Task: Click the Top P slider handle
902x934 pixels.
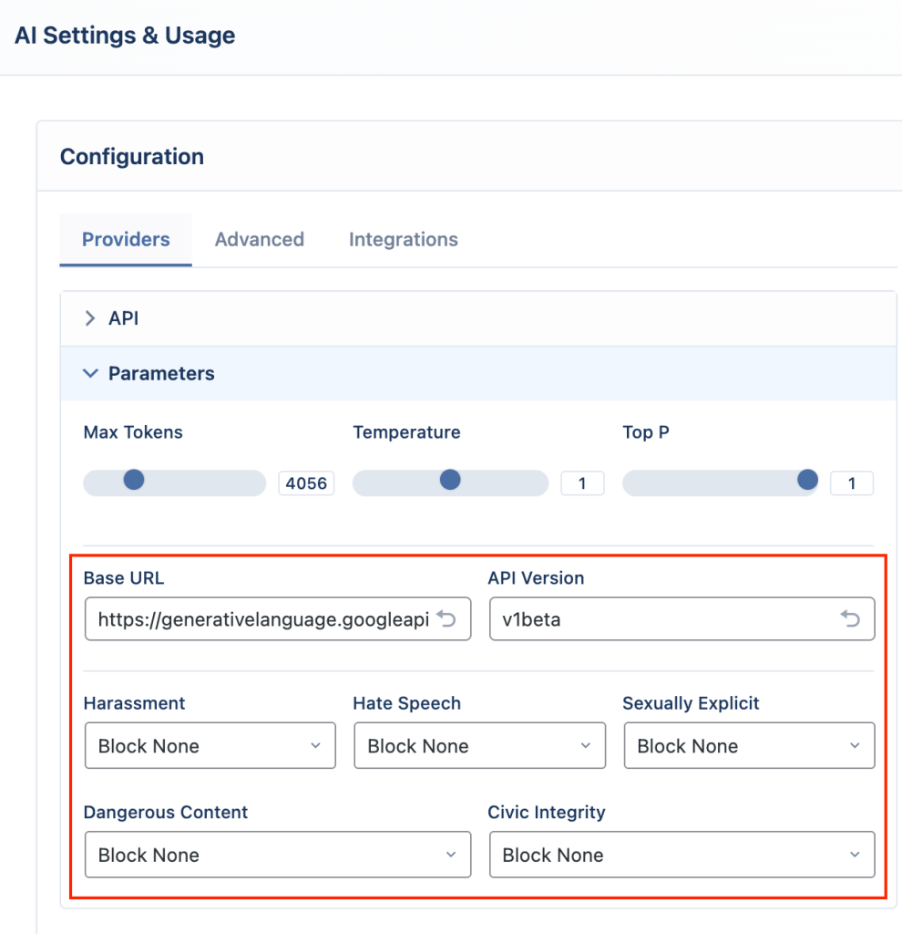Action: tap(807, 480)
